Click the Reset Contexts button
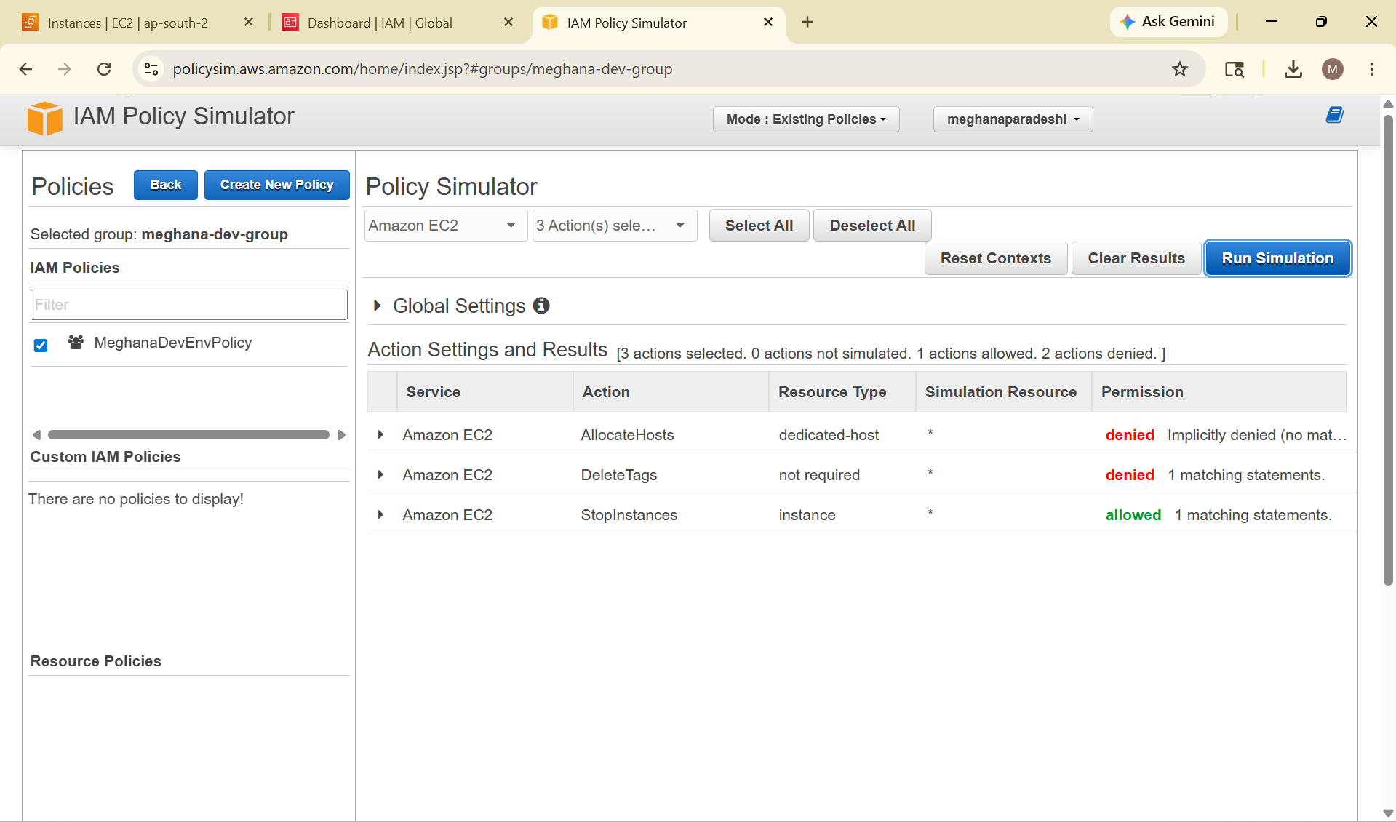The width and height of the screenshot is (1396, 822). point(996,258)
